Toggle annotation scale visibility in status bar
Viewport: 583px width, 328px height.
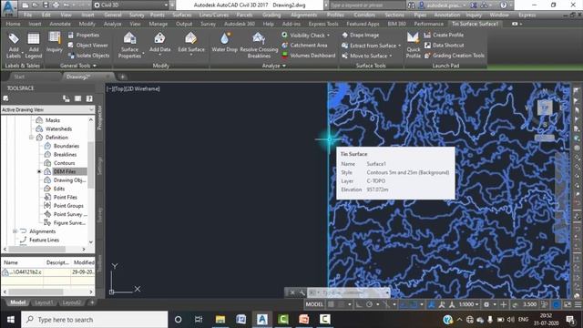tap(442, 304)
